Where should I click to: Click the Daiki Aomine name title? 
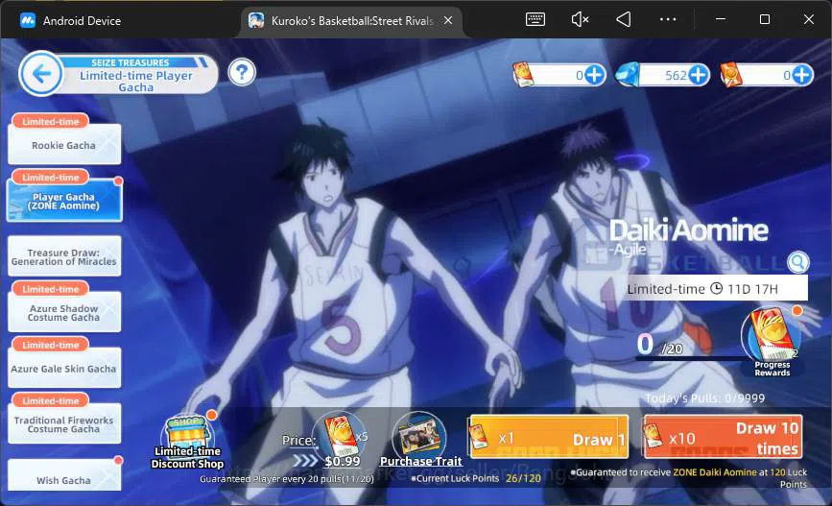click(688, 231)
